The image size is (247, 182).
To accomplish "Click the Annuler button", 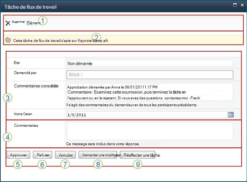I will 65,155.
